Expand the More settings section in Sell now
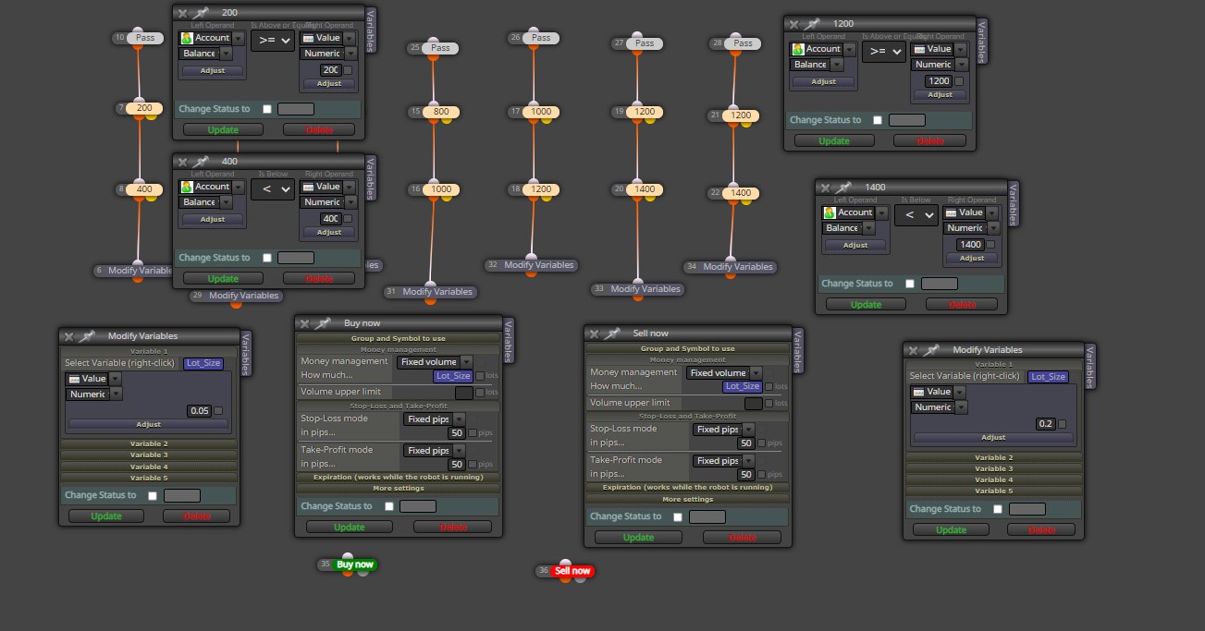Screen dimensions: 1205x631 click(688, 499)
